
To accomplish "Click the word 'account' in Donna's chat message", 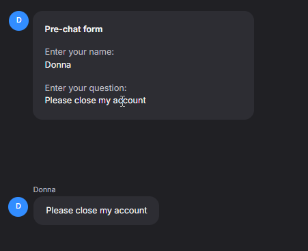I will (x=130, y=211).
